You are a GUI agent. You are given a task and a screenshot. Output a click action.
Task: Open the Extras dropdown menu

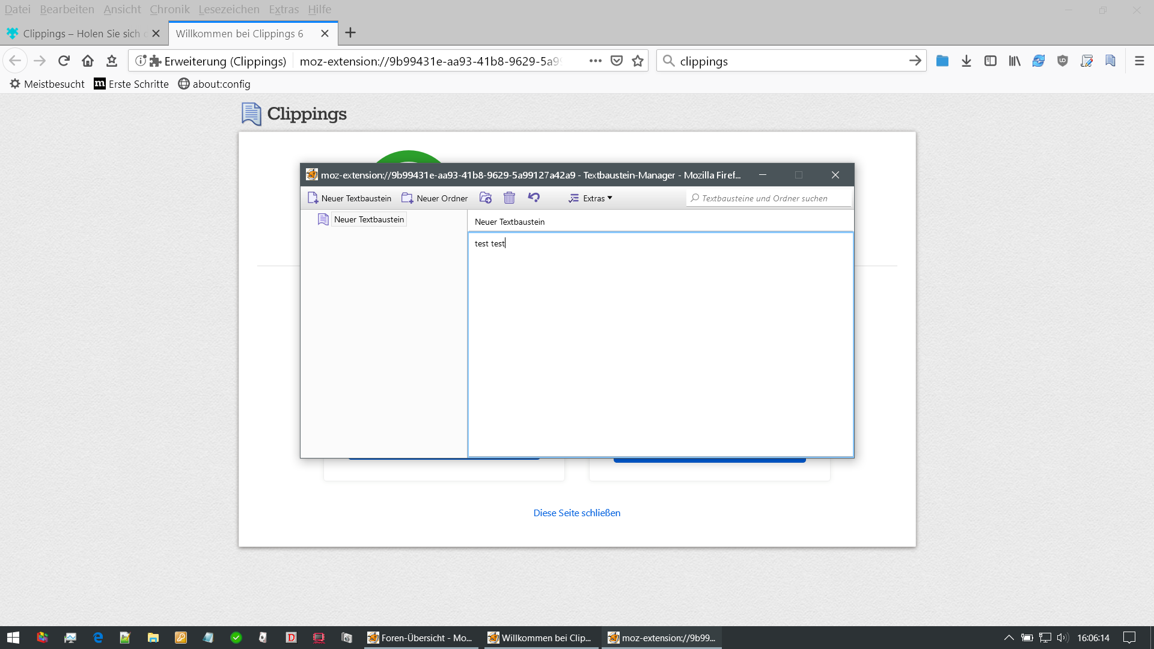[591, 198]
